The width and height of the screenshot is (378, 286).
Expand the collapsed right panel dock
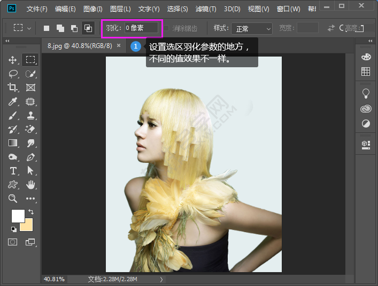click(369, 41)
